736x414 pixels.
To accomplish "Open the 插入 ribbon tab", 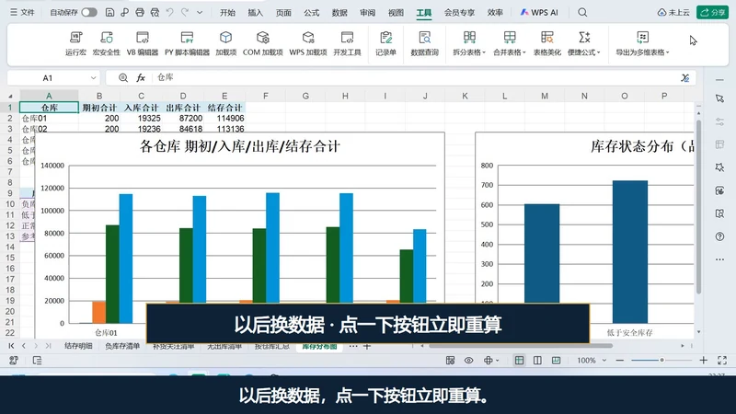I will click(x=256, y=13).
